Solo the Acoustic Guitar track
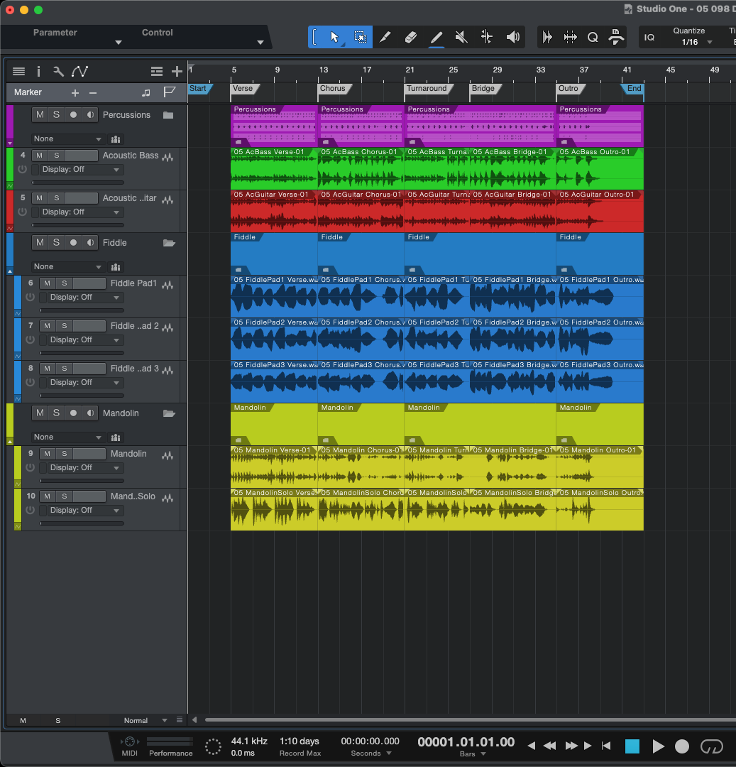This screenshot has width=736, height=767. tap(57, 198)
